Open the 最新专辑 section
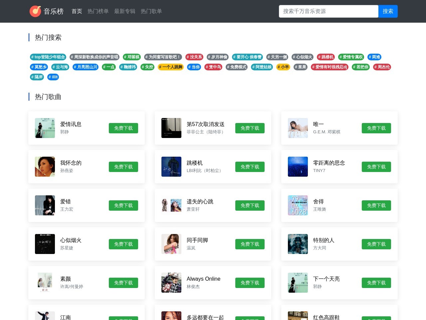Viewport: 426px width, 320px height. [x=125, y=11]
